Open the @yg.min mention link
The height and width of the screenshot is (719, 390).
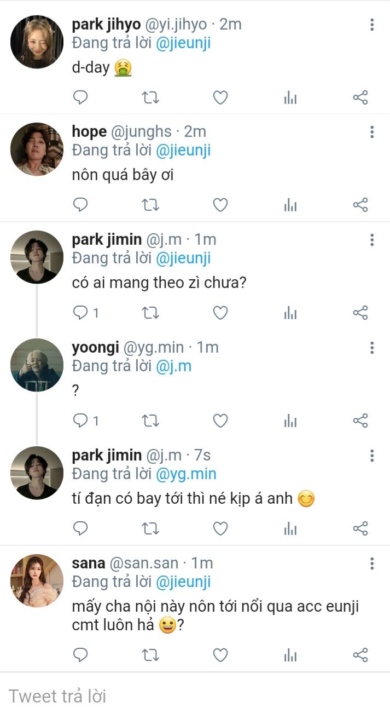(186, 474)
